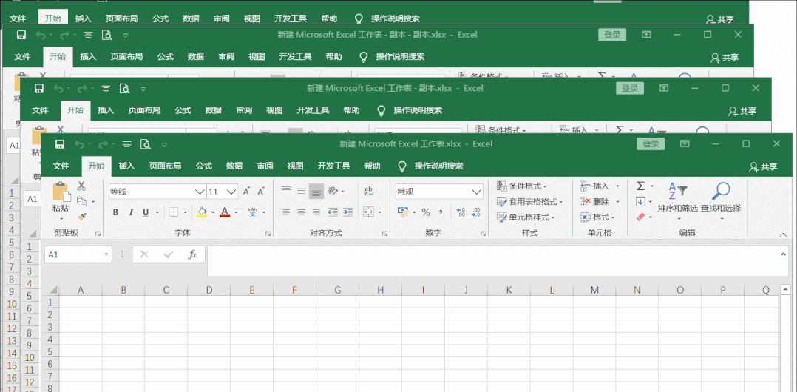Switch to 公式 tab in front window
The height and width of the screenshot is (392, 797).
coord(204,166)
